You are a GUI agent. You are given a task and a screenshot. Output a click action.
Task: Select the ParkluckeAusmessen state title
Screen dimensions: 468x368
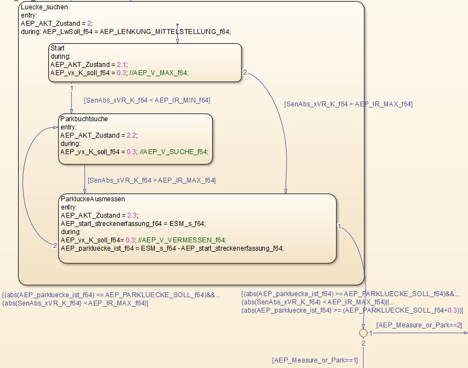coord(93,199)
